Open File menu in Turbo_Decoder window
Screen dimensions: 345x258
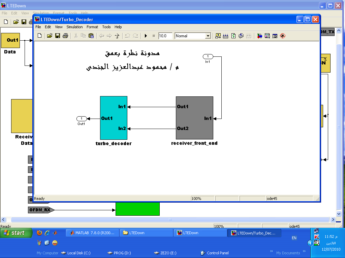point(38,27)
